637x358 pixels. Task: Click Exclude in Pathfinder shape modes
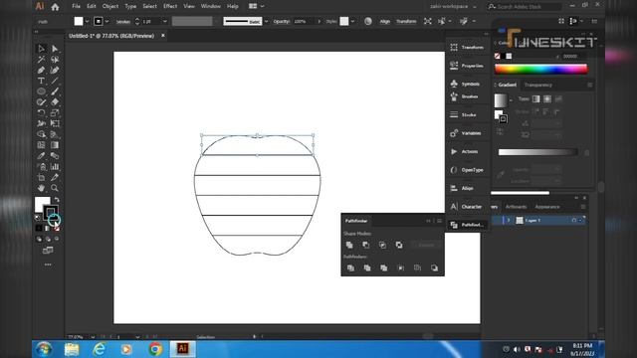(x=399, y=245)
